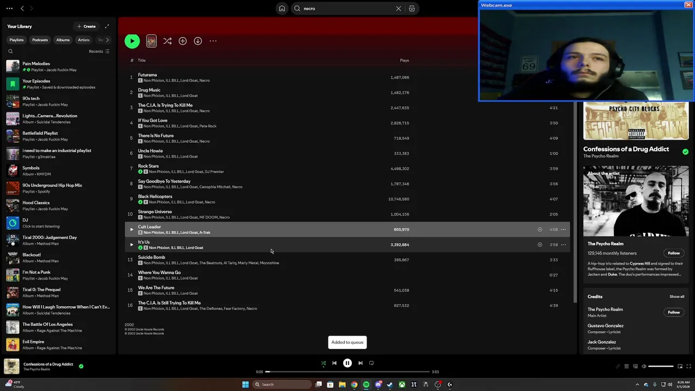Open DJ item in library
The width and height of the screenshot is (695, 391).
[59, 223]
